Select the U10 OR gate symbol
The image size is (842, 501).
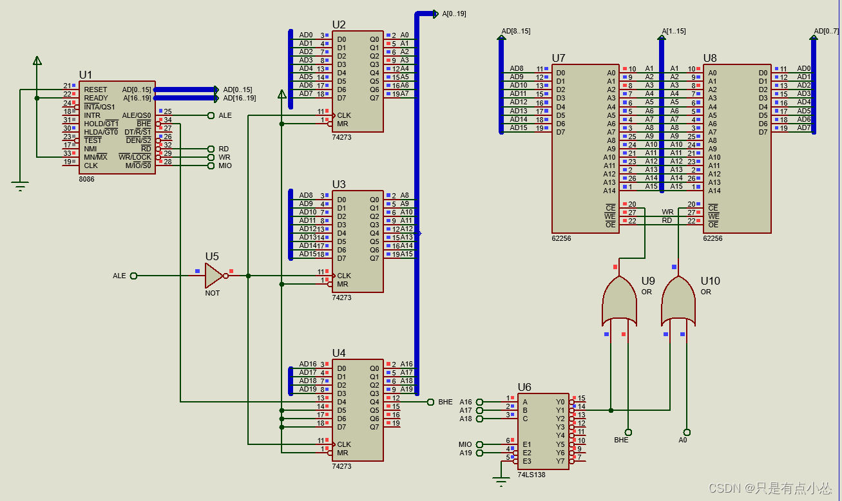tap(678, 301)
